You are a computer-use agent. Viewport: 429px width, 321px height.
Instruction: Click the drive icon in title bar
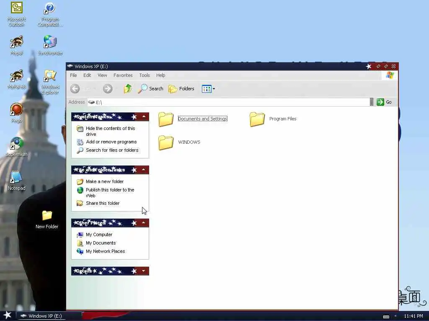70,66
